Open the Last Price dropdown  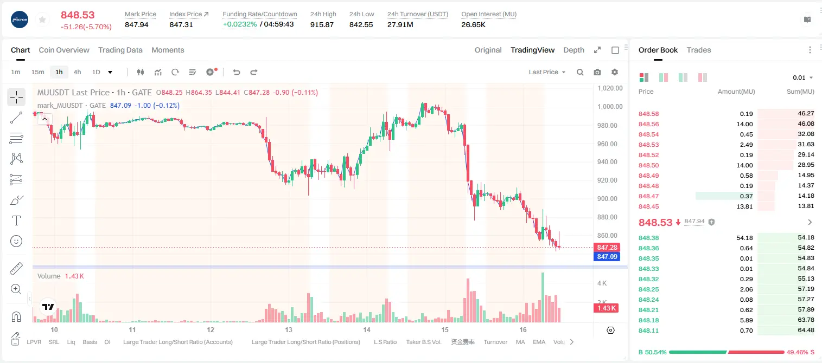tap(547, 72)
